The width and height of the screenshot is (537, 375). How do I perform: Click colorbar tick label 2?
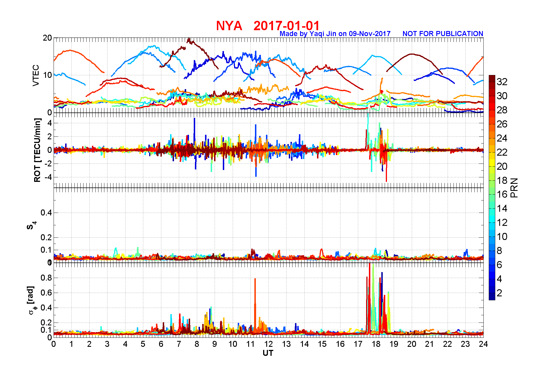coord(499,293)
